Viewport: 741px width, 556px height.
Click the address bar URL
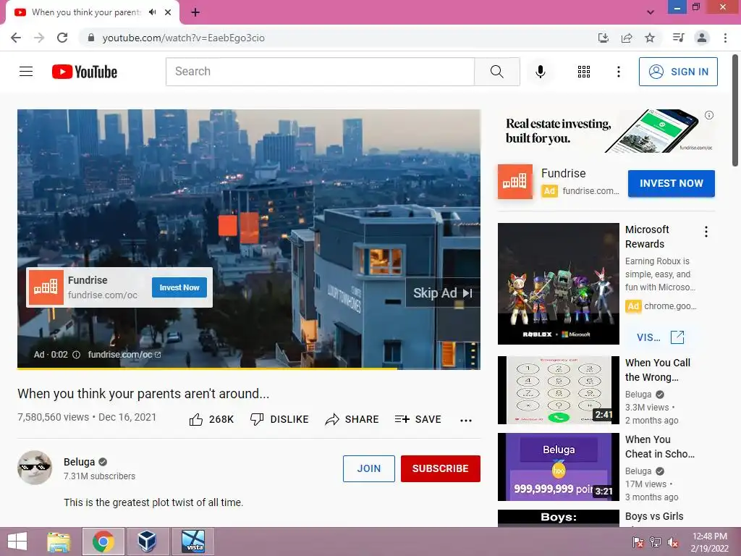[183, 38]
